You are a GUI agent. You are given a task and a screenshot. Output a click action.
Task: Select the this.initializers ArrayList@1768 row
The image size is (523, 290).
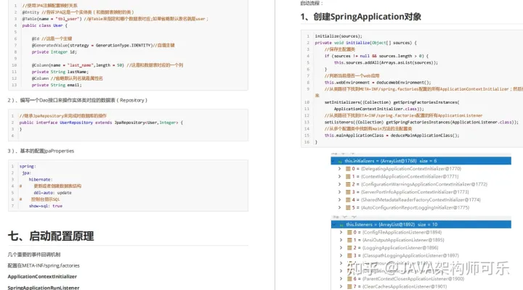(421, 161)
